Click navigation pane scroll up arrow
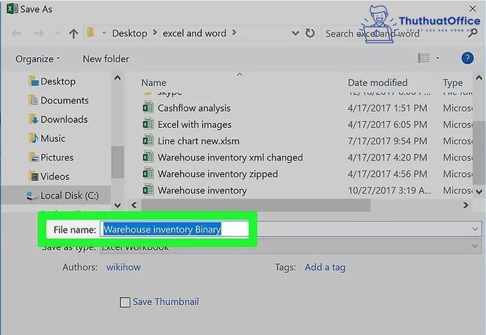 pyautogui.click(x=117, y=77)
